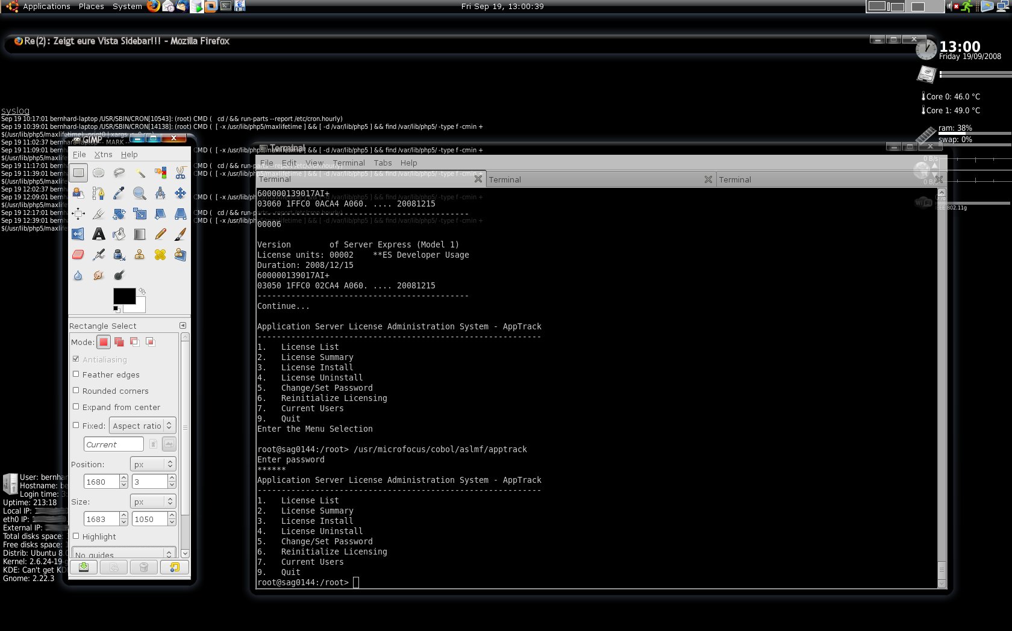The height and width of the screenshot is (631, 1012).
Task: Select the Eraser tool in GIMP
Action: pos(78,255)
